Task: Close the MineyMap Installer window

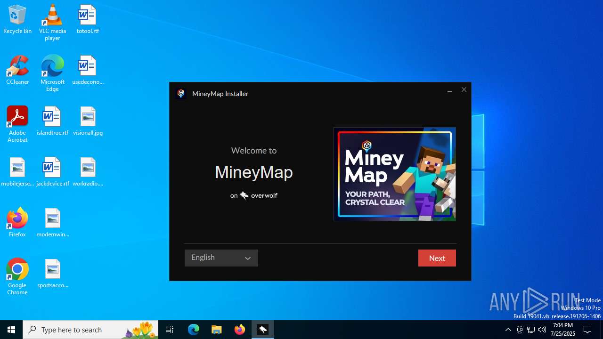Action: pos(464,90)
